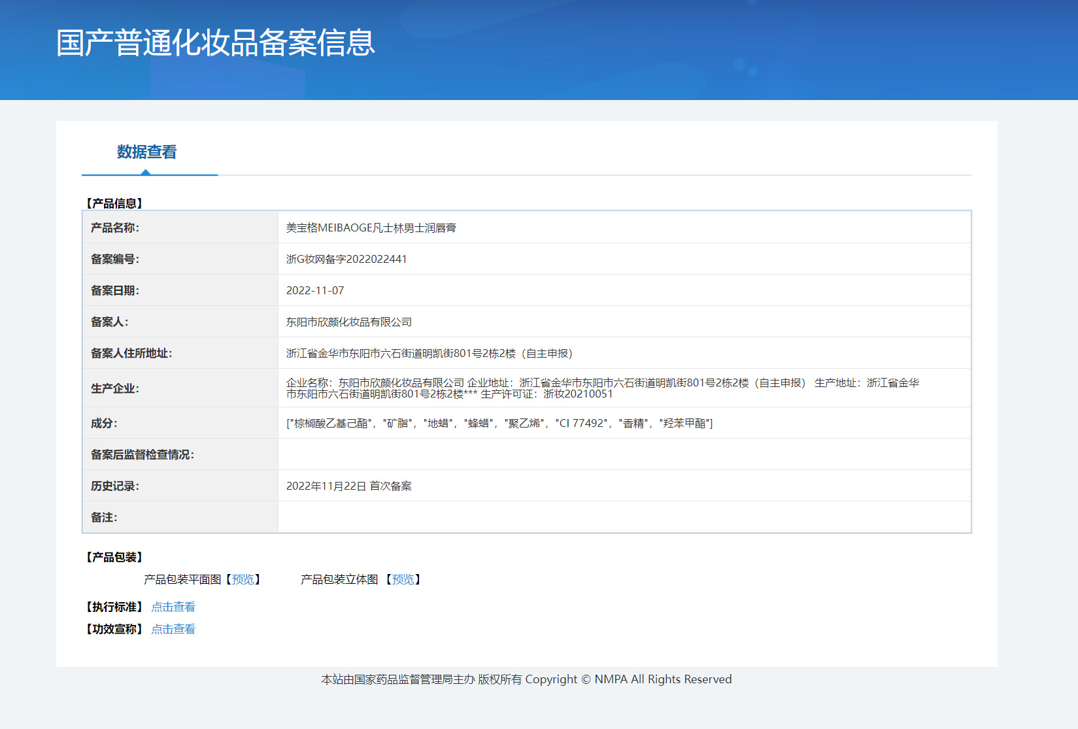Open 预览 link for 产品包装平面图
This screenshot has height=729, width=1078.
[x=243, y=579]
